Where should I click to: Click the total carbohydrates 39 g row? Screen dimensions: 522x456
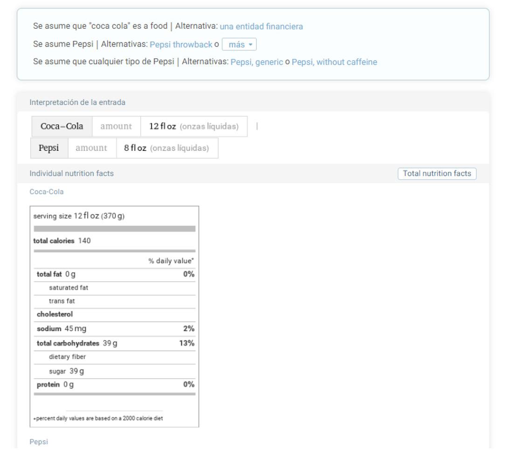77,343
